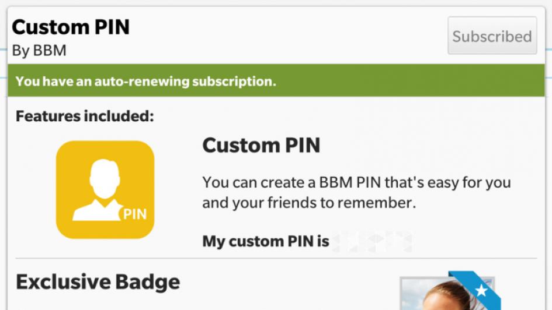Click the PIN text inside yellow icon
Viewport: 552px width, 310px height.
click(x=135, y=214)
